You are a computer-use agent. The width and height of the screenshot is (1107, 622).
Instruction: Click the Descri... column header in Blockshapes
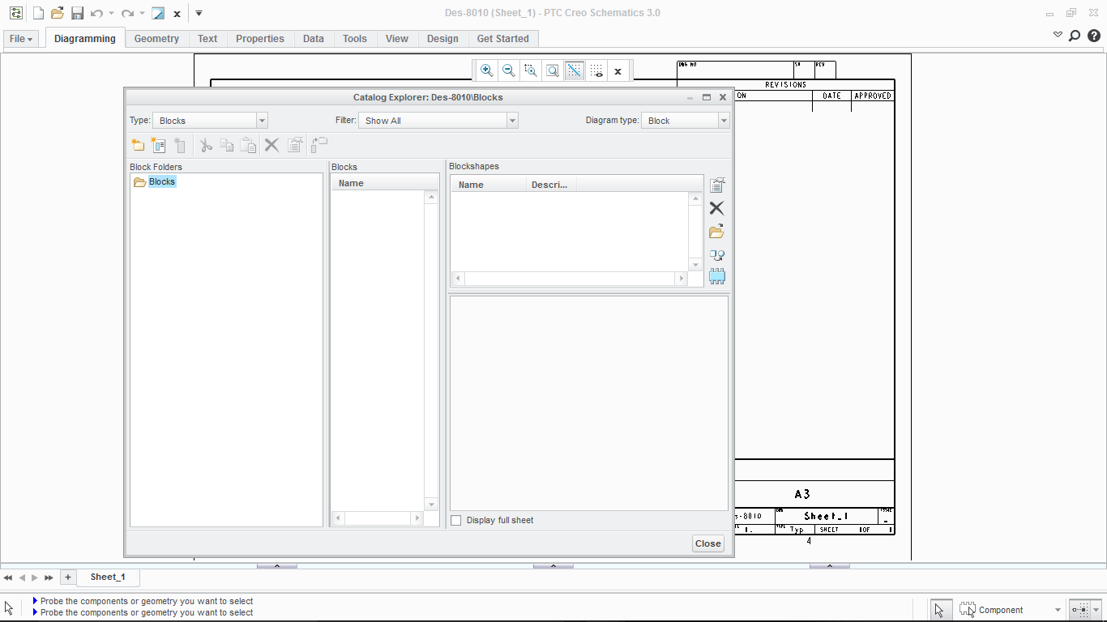549,185
